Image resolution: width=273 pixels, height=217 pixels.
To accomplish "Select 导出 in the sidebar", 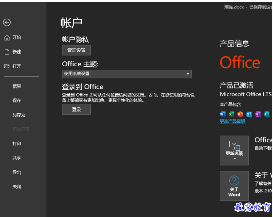I will (x=17, y=172).
